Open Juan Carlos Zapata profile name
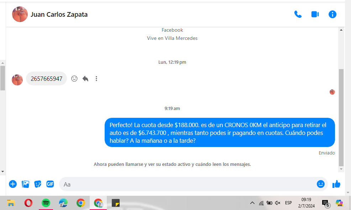 pos(59,15)
